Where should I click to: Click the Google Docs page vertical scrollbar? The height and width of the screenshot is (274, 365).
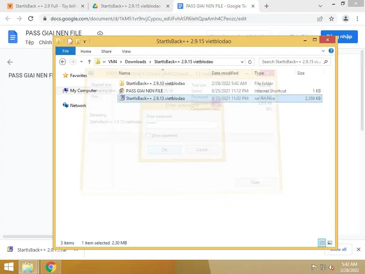point(362,91)
